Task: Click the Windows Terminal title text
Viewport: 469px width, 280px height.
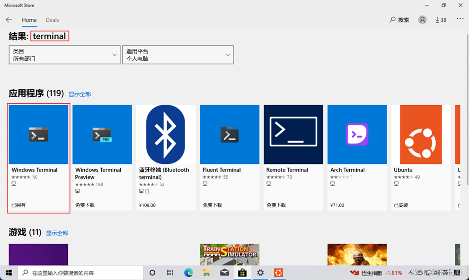Action: [34, 170]
